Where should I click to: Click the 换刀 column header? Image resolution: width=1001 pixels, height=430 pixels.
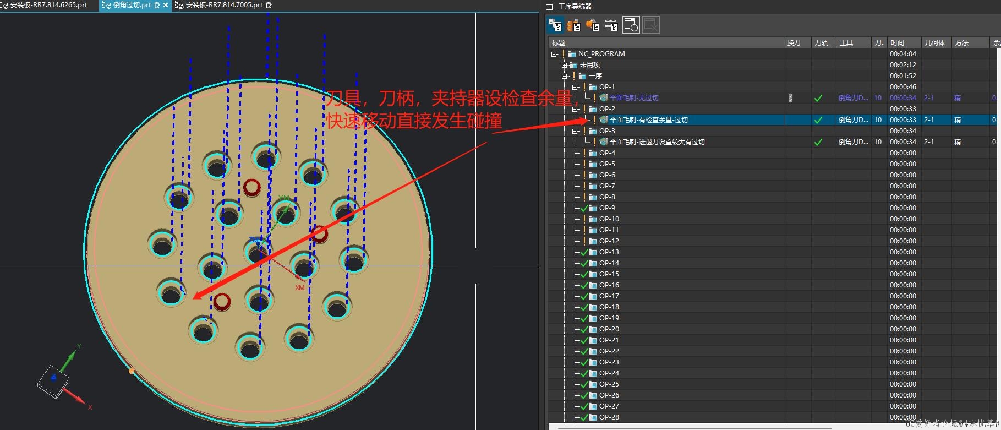tap(797, 42)
